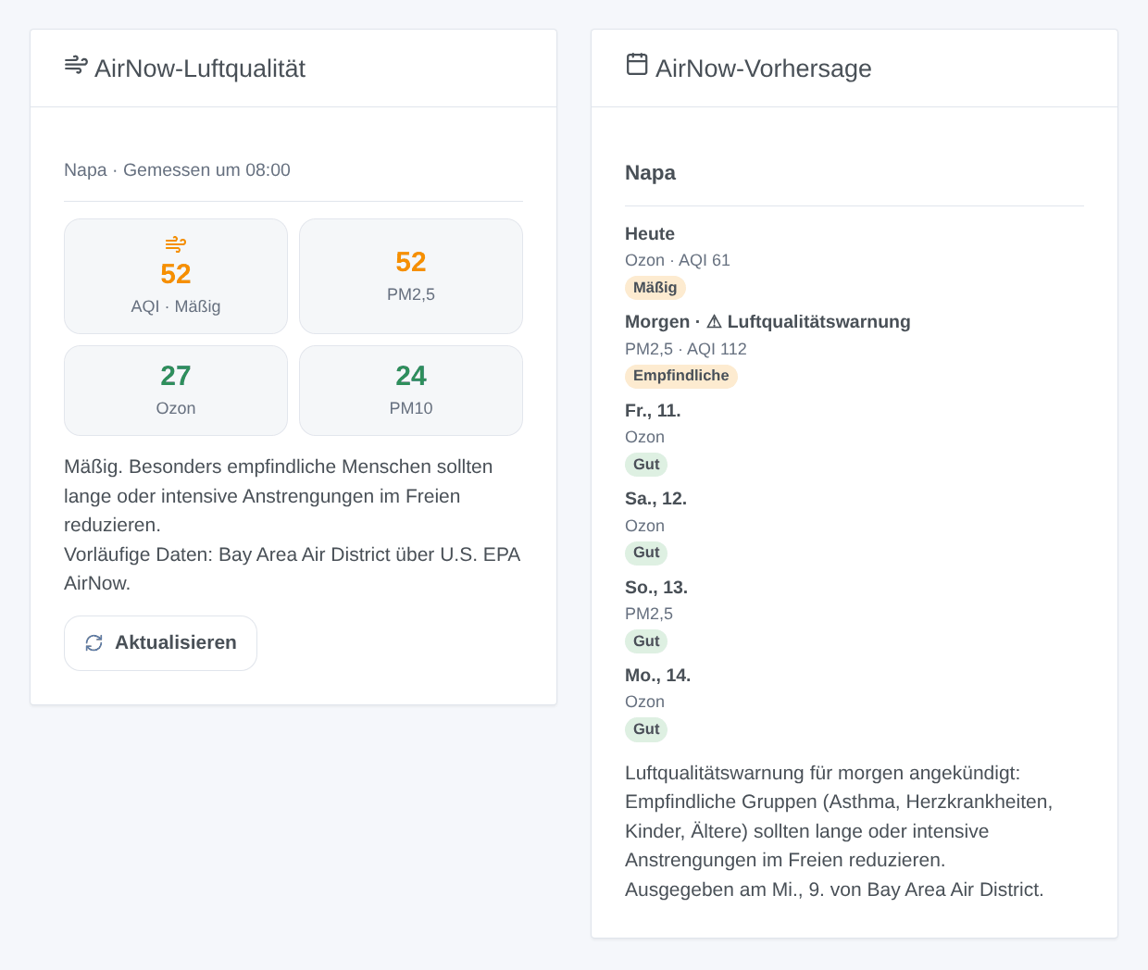Viewport: 1148px width, 970px height.
Task: Click 'Luftqualitätswarnung für morgen angekündigt' text
Action: (x=822, y=773)
